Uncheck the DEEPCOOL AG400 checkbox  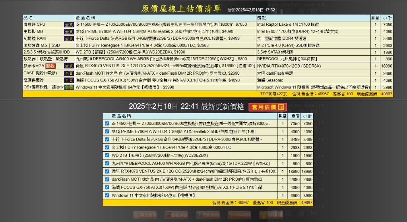(x=107, y=163)
